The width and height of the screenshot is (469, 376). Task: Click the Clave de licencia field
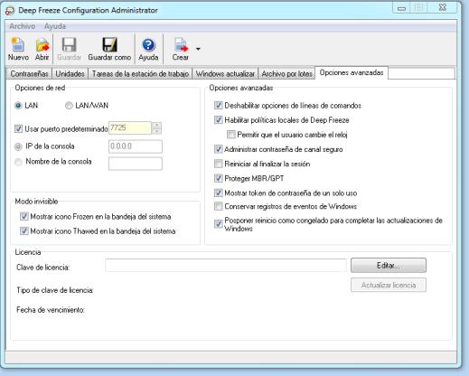click(226, 266)
